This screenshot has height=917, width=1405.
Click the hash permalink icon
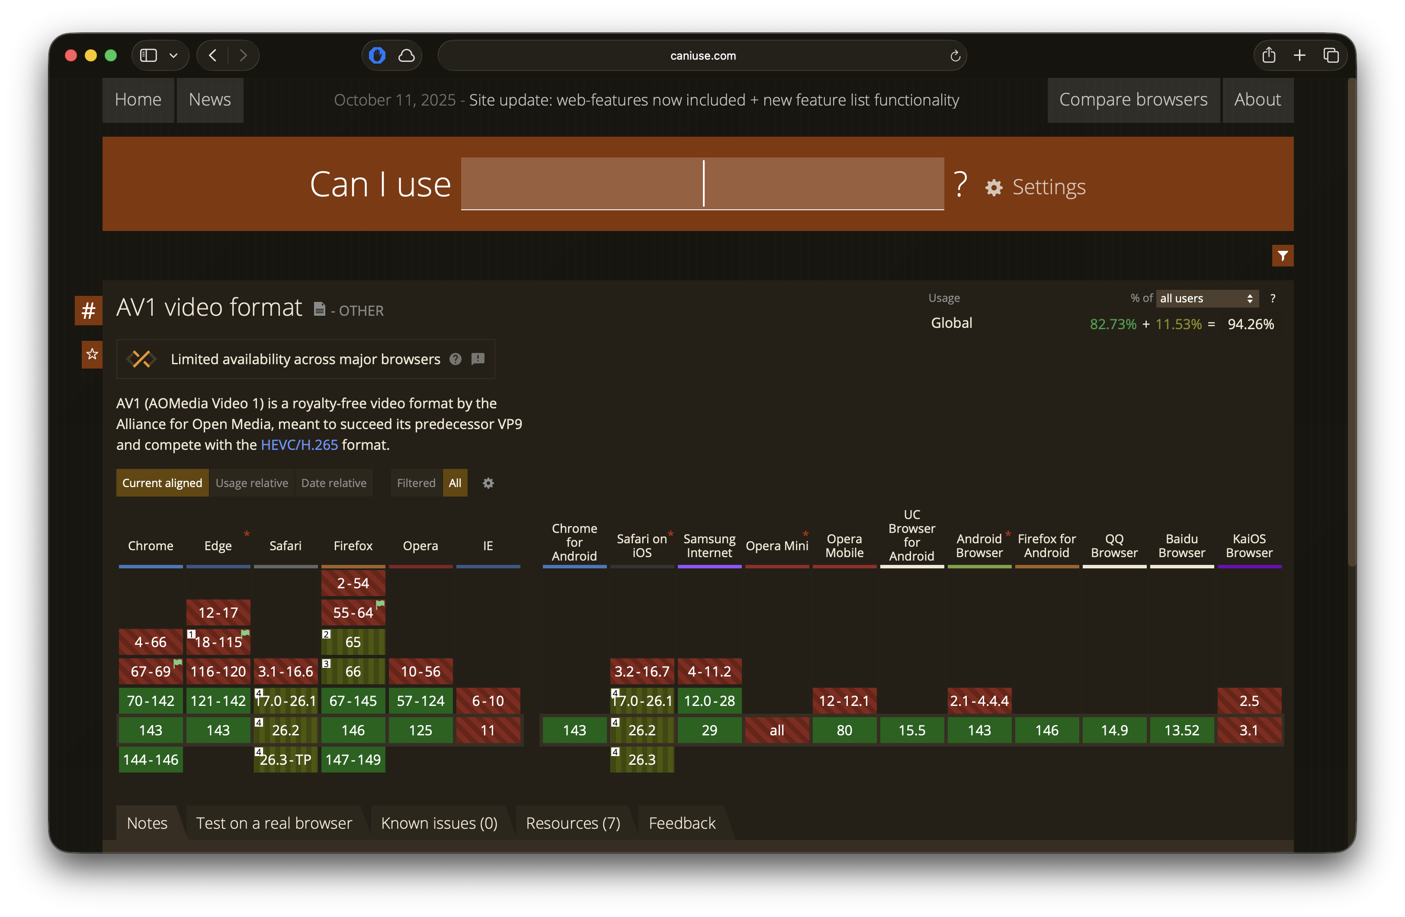click(x=89, y=310)
